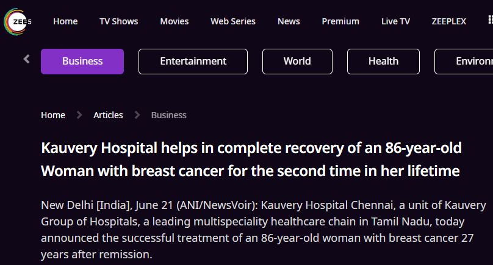Open the grid menu icon at top right

tap(491, 19)
